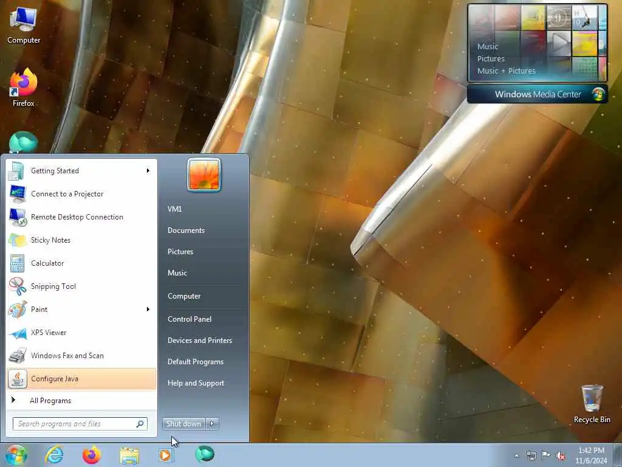Click the Shut down button
The image size is (622, 467).
pos(183,424)
